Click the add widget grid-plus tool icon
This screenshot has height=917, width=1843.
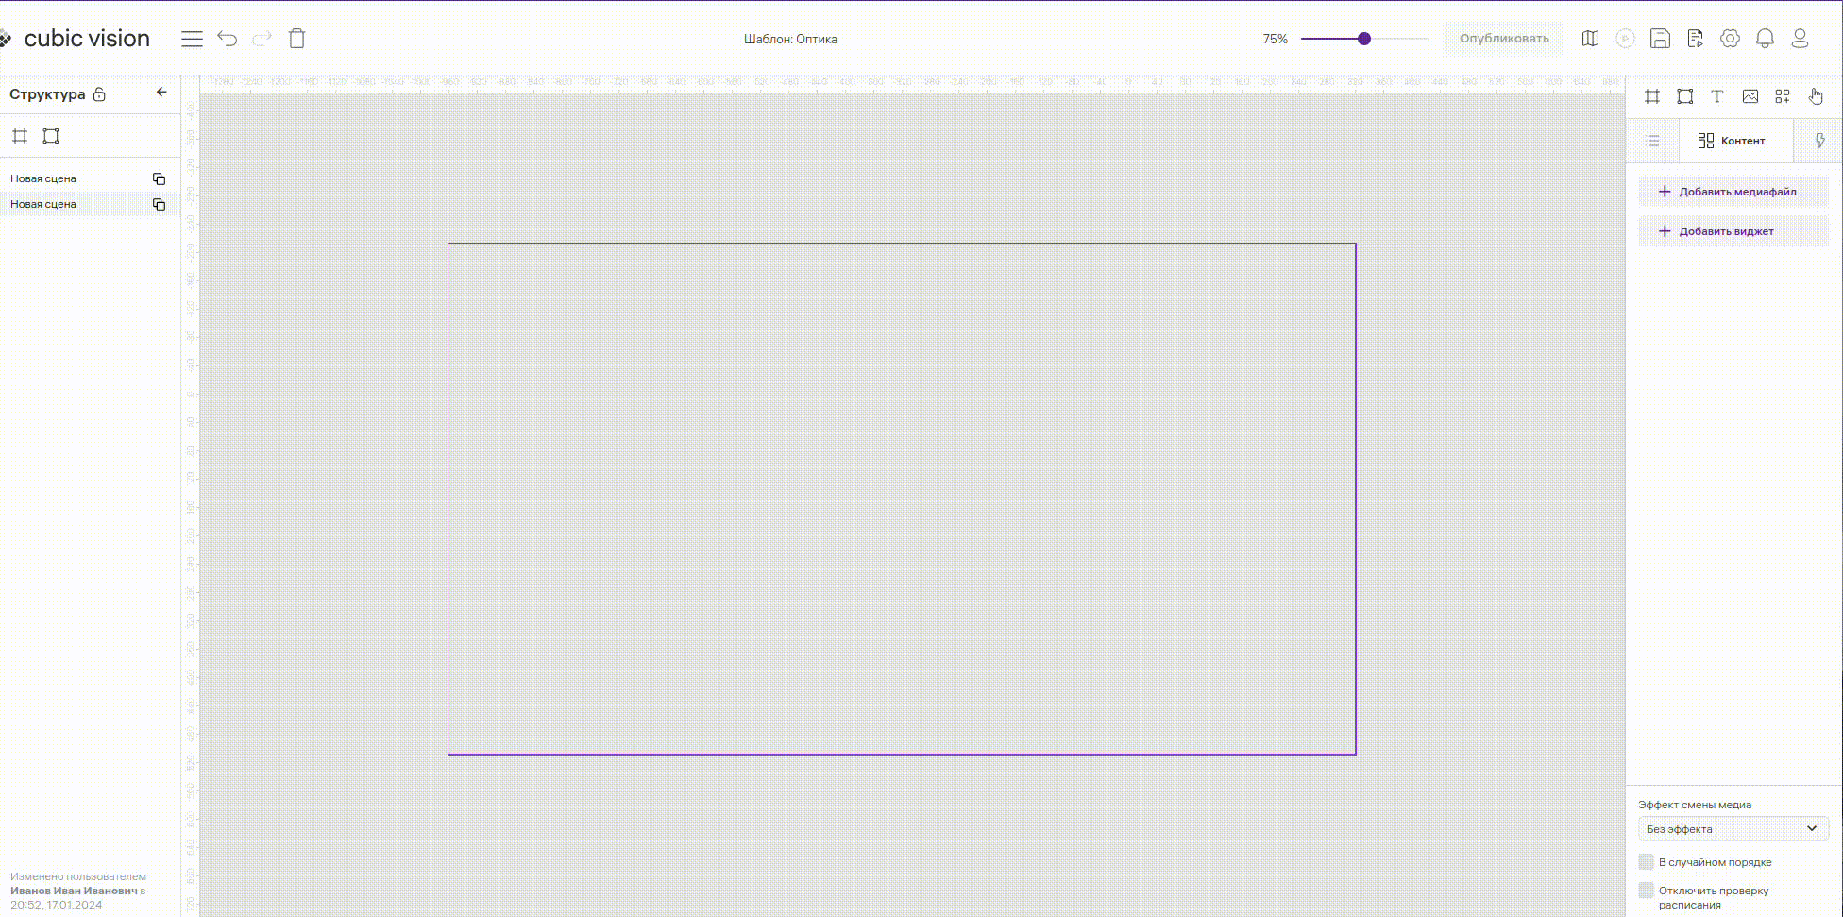pos(1783,96)
